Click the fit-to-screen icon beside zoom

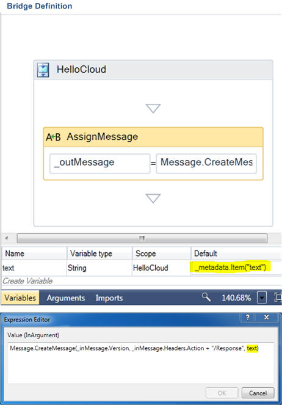pos(278,297)
